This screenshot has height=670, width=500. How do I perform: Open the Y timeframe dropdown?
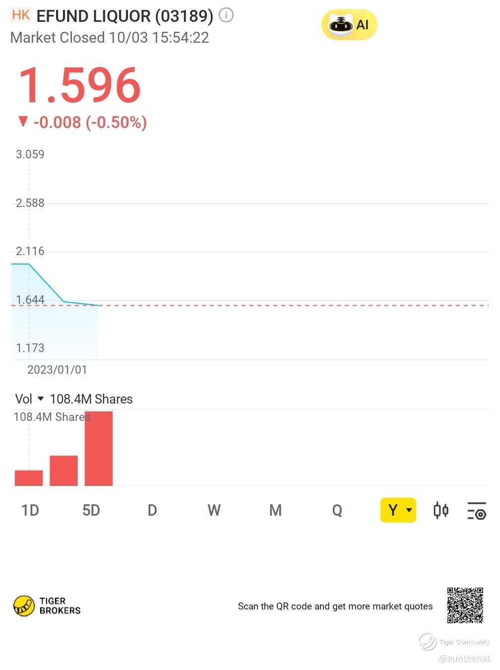point(398,510)
